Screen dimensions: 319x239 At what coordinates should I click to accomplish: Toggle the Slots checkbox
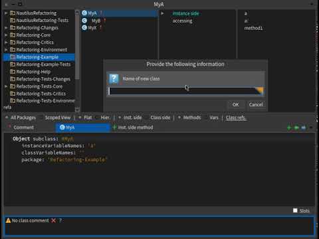(x=295, y=210)
